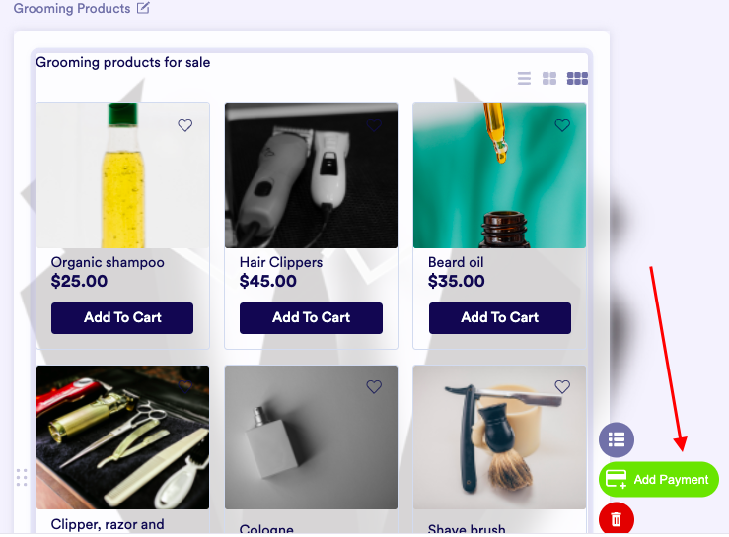729x537 pixels.
Task: Grab the drag handle dots
Action: tap(22, 478)
